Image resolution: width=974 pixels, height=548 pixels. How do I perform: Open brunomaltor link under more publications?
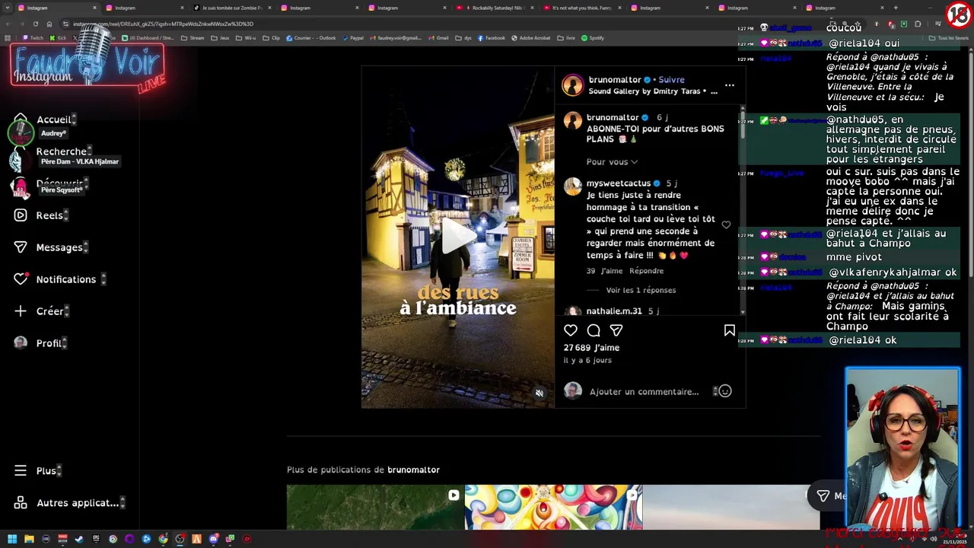413,470
